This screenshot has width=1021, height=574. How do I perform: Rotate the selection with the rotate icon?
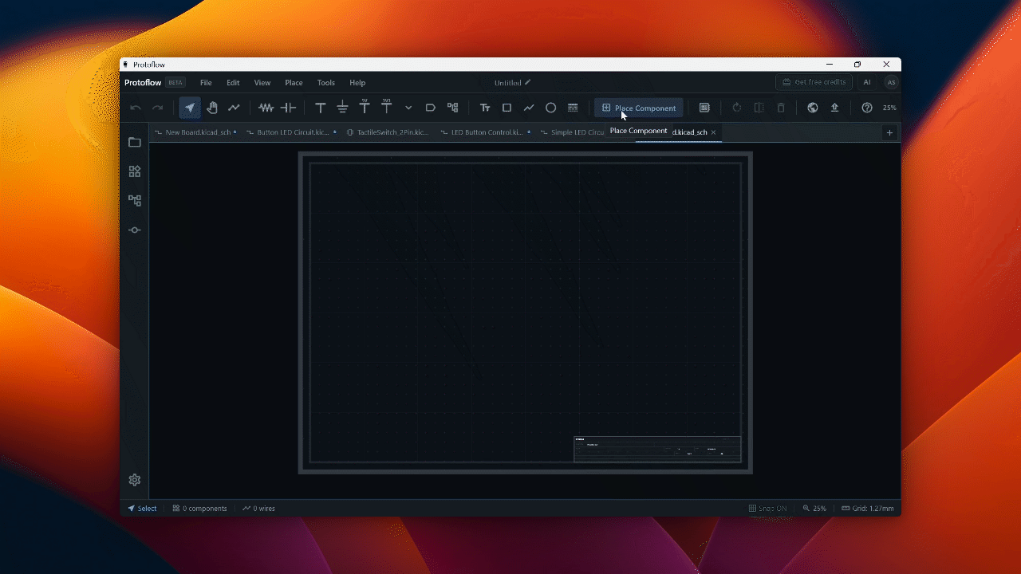[737, 108]
